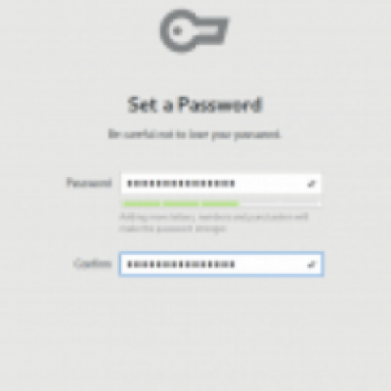Click the checkmark icon in Confirm field
This screenshot has width=391, height=391.
[312, 264]
